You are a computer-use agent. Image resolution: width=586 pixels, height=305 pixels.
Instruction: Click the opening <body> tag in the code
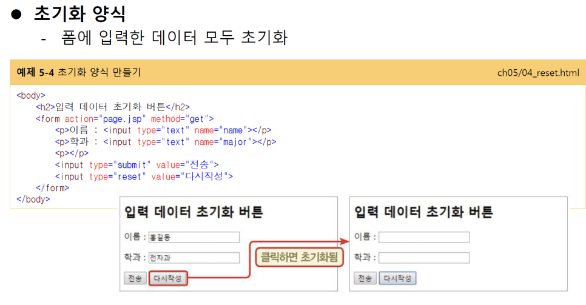coord(31,95)
